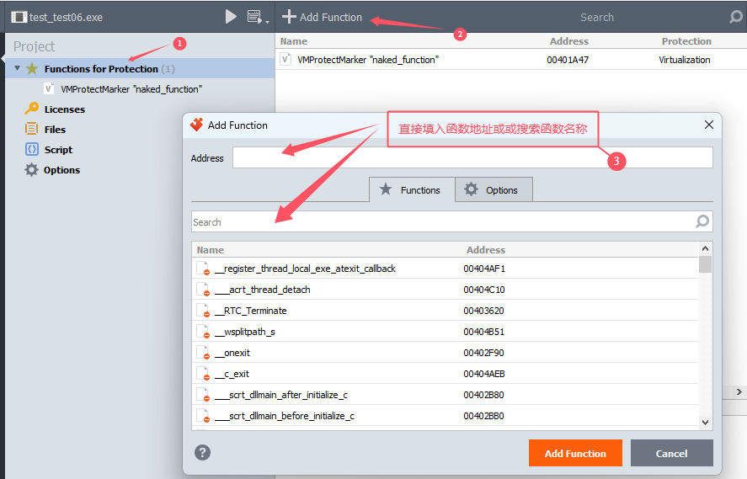
Task: Switch to the Functions tab in dialog
Action: (412, 189)
